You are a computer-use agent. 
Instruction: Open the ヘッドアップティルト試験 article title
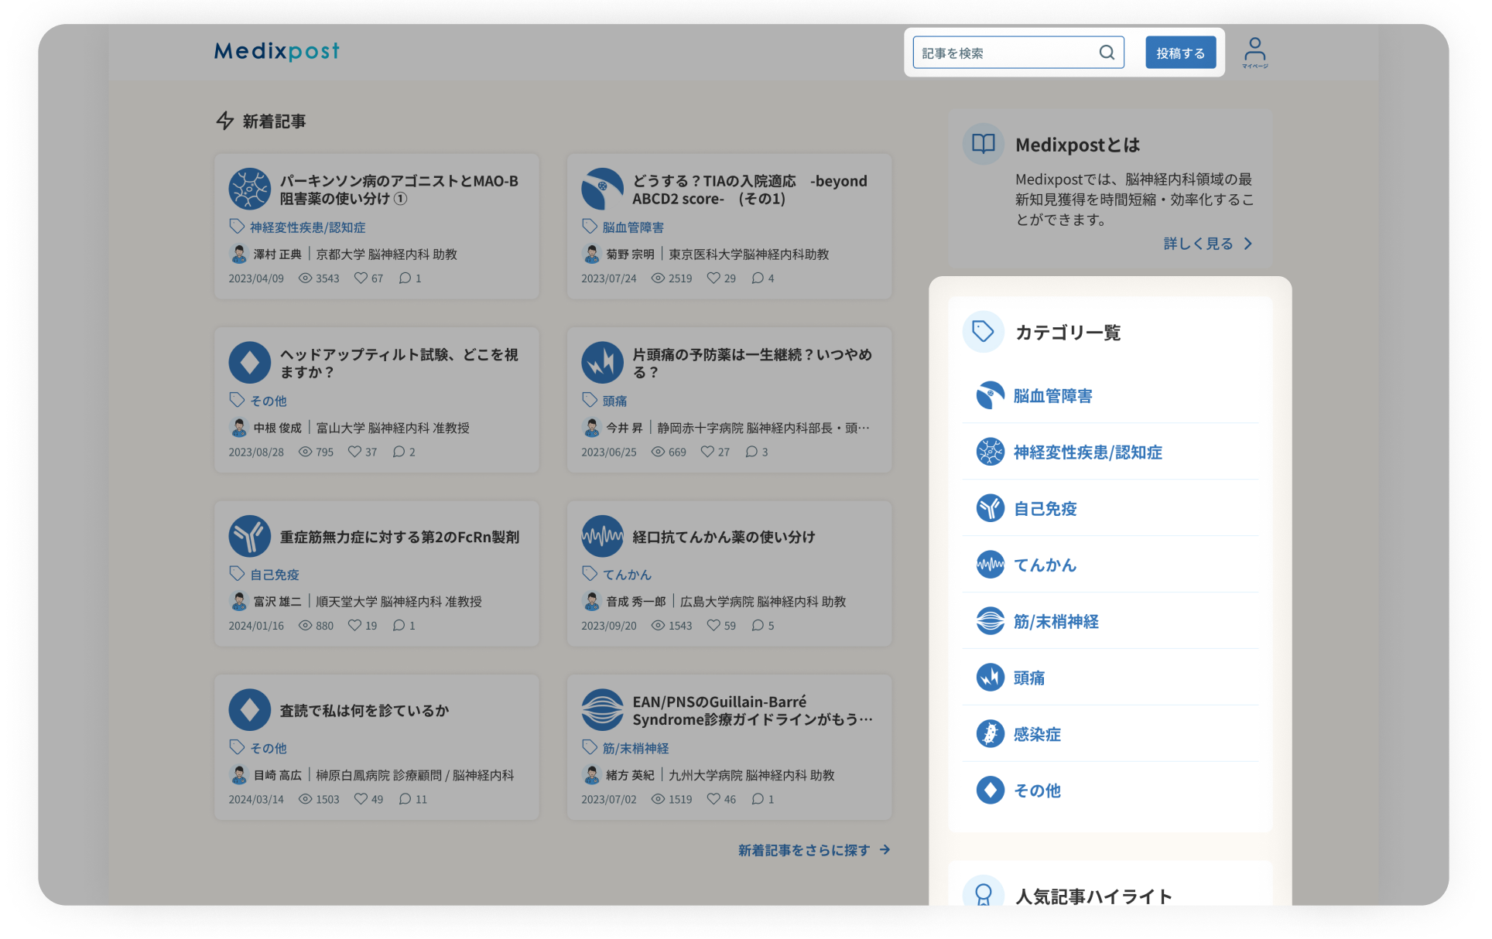399,363
